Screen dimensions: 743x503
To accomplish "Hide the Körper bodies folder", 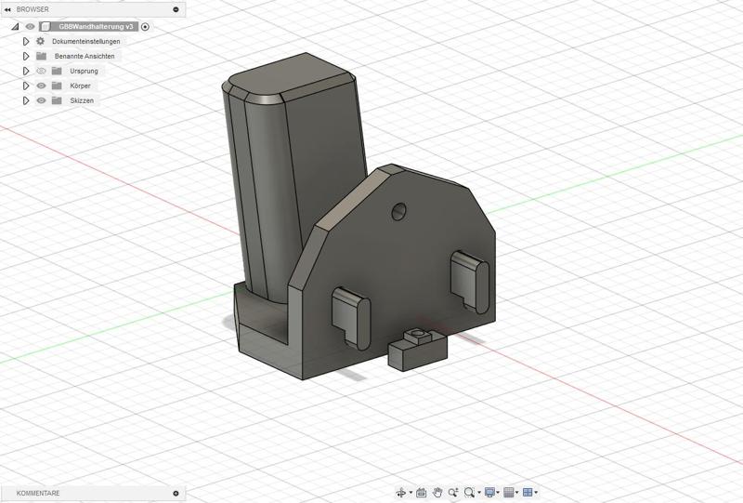I will pos(41,86).
